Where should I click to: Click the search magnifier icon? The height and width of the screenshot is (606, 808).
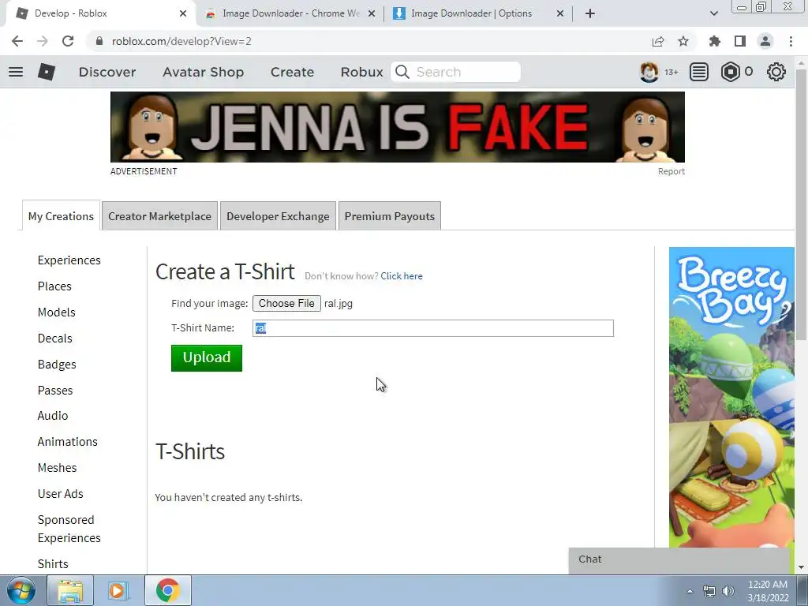(x=402, y=72)
